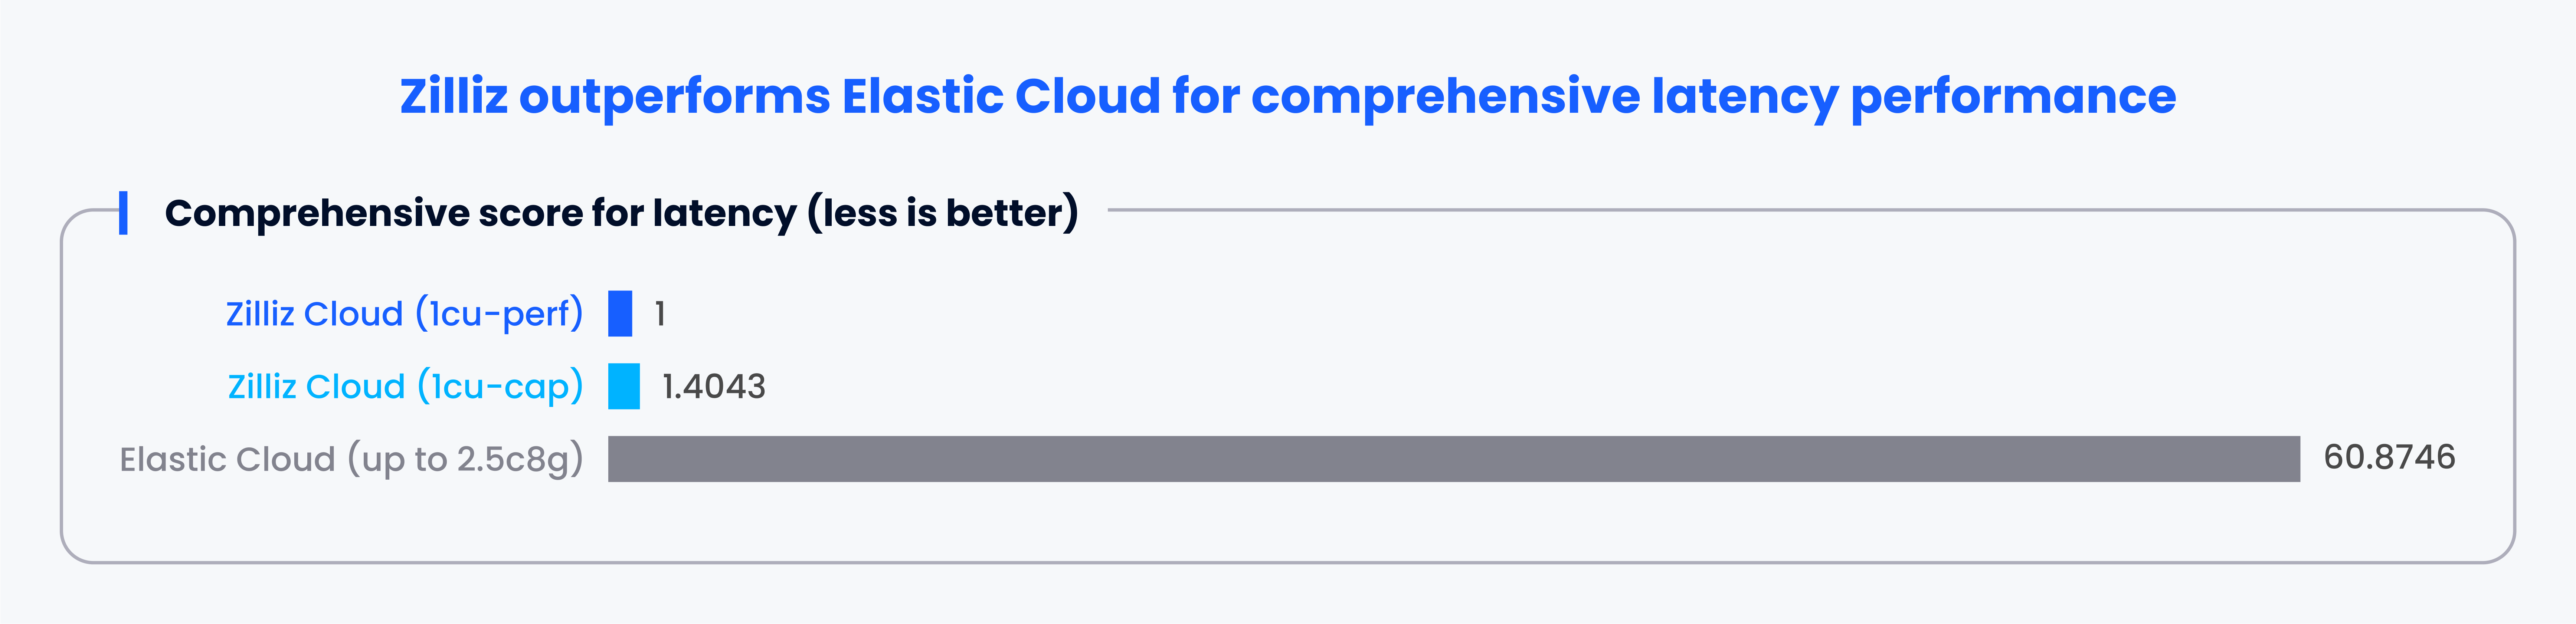
Task: Click the light blue 1cu-cap bar
Action: click(624, 386)
